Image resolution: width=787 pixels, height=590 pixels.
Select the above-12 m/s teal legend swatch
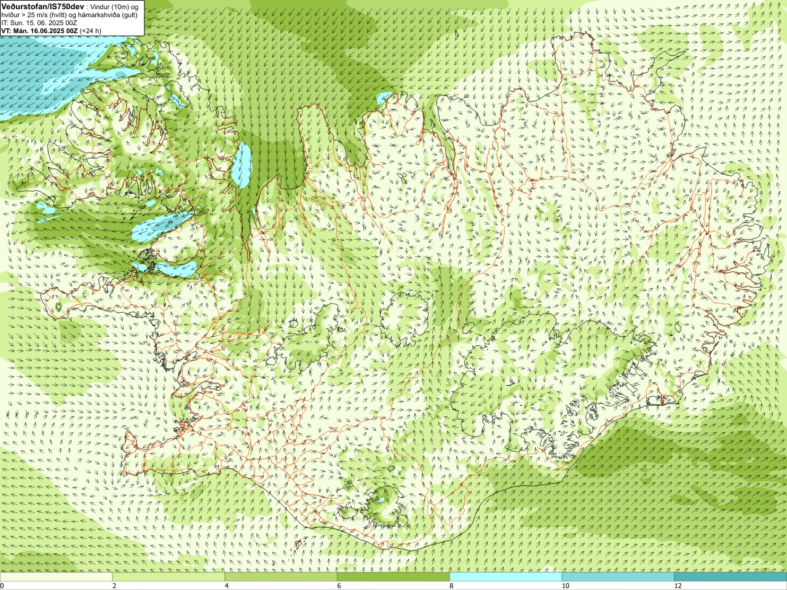pyautogui.click(x=730, y=577)
